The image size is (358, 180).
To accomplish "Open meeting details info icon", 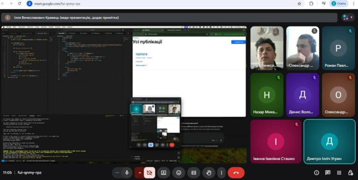I will [317, 173].
